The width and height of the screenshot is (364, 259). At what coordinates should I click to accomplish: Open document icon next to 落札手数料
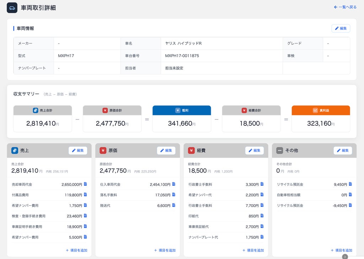tap(173, 194)
